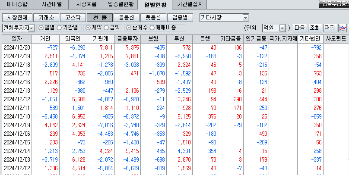Click the 6,128 foreigner value
The image size is (349, 175).
point(79,159)
